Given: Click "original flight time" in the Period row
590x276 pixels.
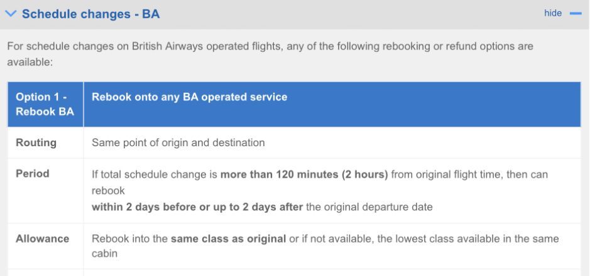Looking at the screenshot, I should [461, 173].
